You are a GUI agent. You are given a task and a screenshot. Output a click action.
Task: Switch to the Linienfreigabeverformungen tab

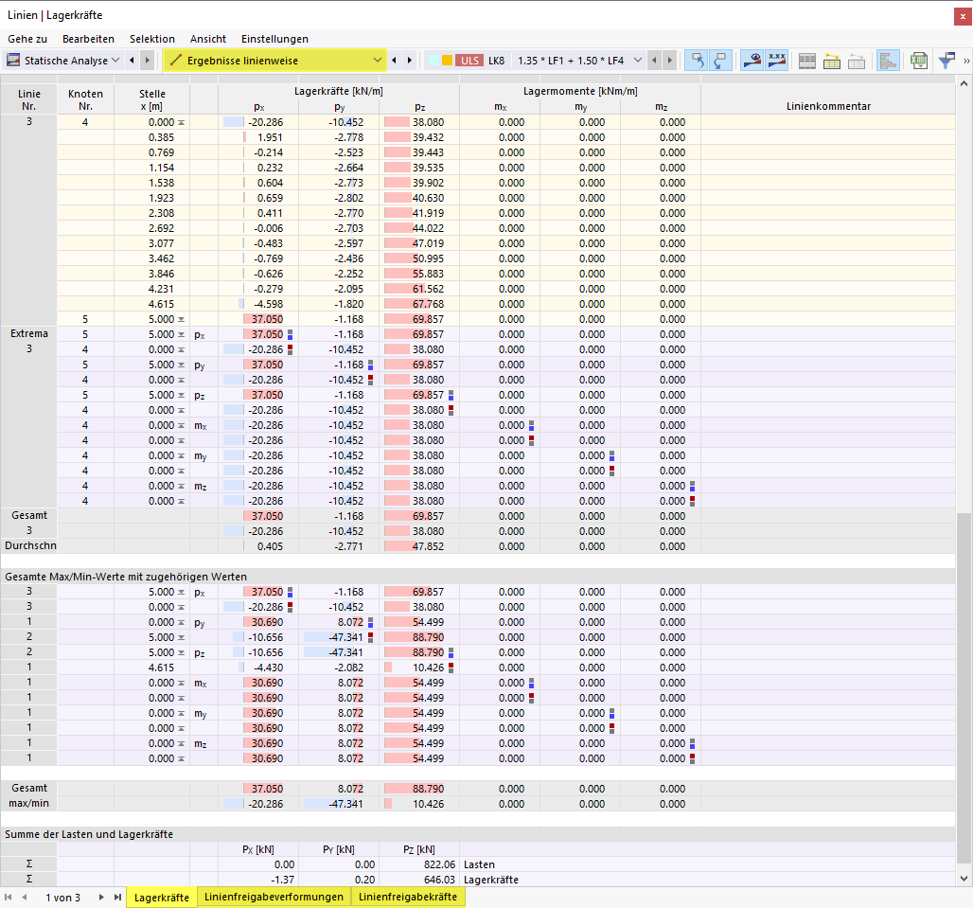(274, 897)
